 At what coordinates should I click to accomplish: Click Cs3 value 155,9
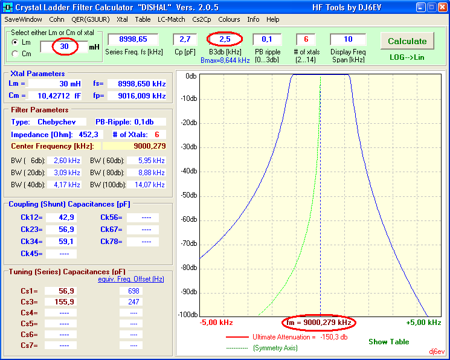pos(61,302)
